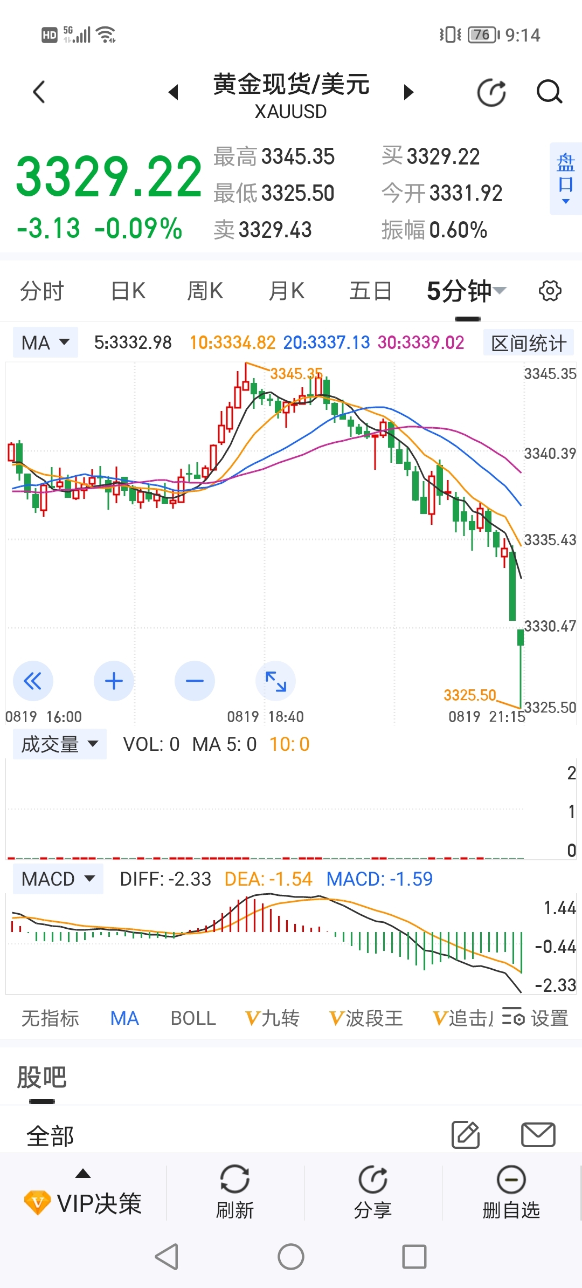Tap the refresh icon in the header
The image size is (582, 1288).
tap(492, 92)
